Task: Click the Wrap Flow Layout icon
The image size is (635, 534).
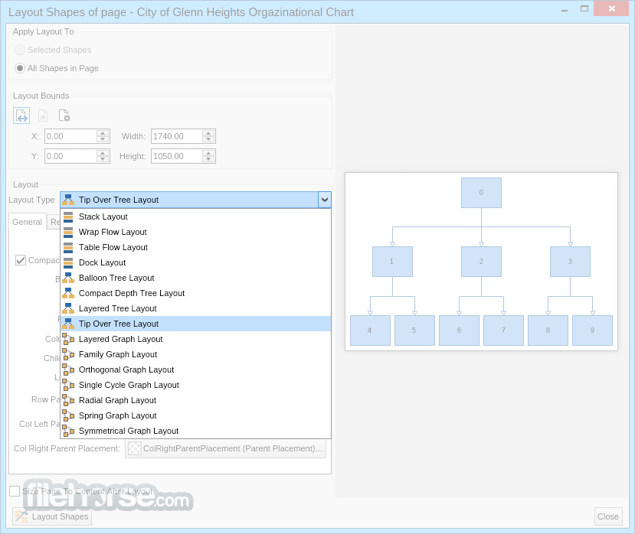Action: click(x=68, y=233)
